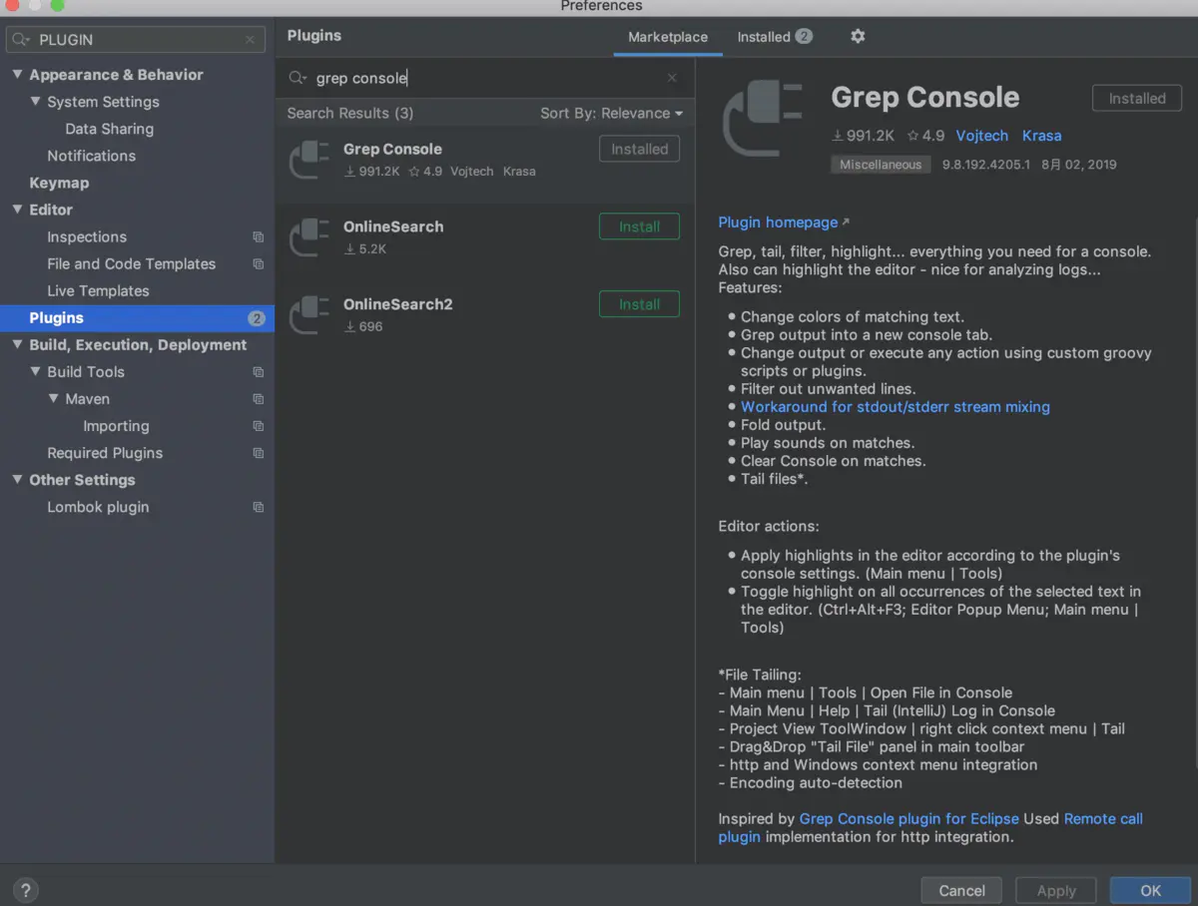Click the project icon beside File and Code Templates
This screenshot has height=906, width=1198.
pyautogui.click(x=259, y=264)
